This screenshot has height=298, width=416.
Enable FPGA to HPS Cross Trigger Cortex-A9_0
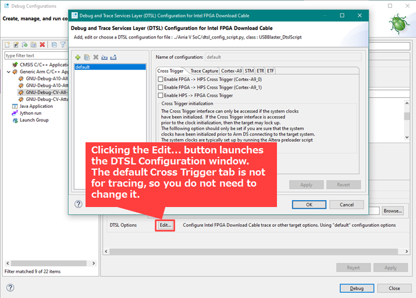click(161, 79)
